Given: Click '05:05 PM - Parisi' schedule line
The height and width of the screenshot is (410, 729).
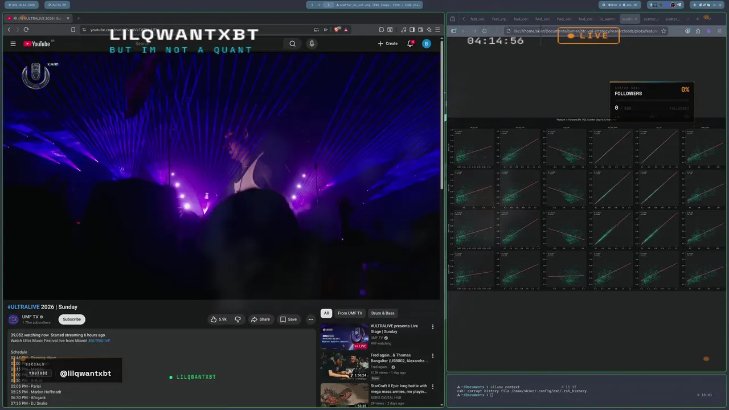Looking at the screenshot, I should click(x=26, y=386).
